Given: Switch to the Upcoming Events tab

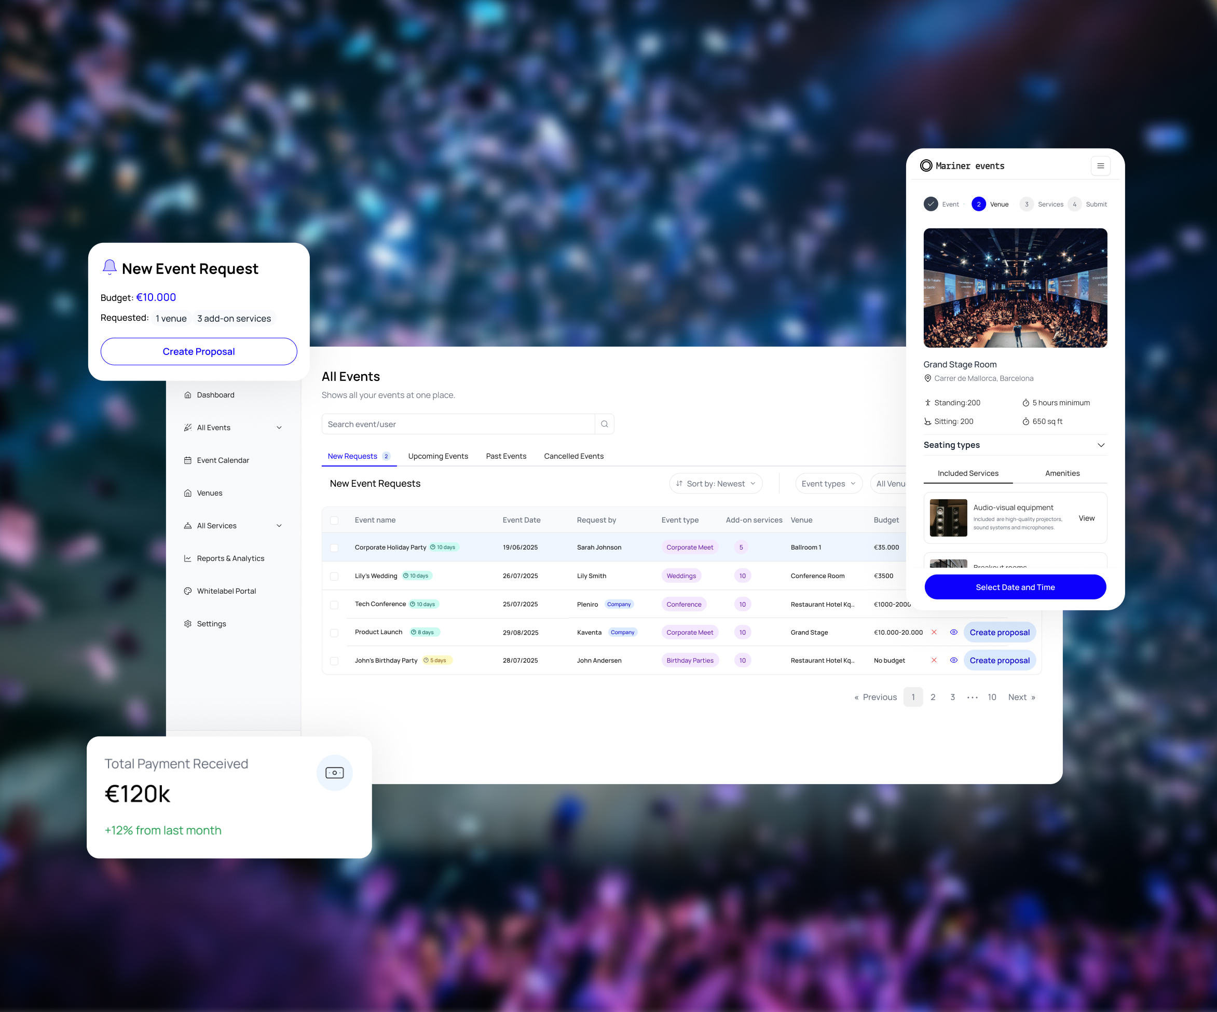Looking at the screenshot, I should click(x=438, y=456).
